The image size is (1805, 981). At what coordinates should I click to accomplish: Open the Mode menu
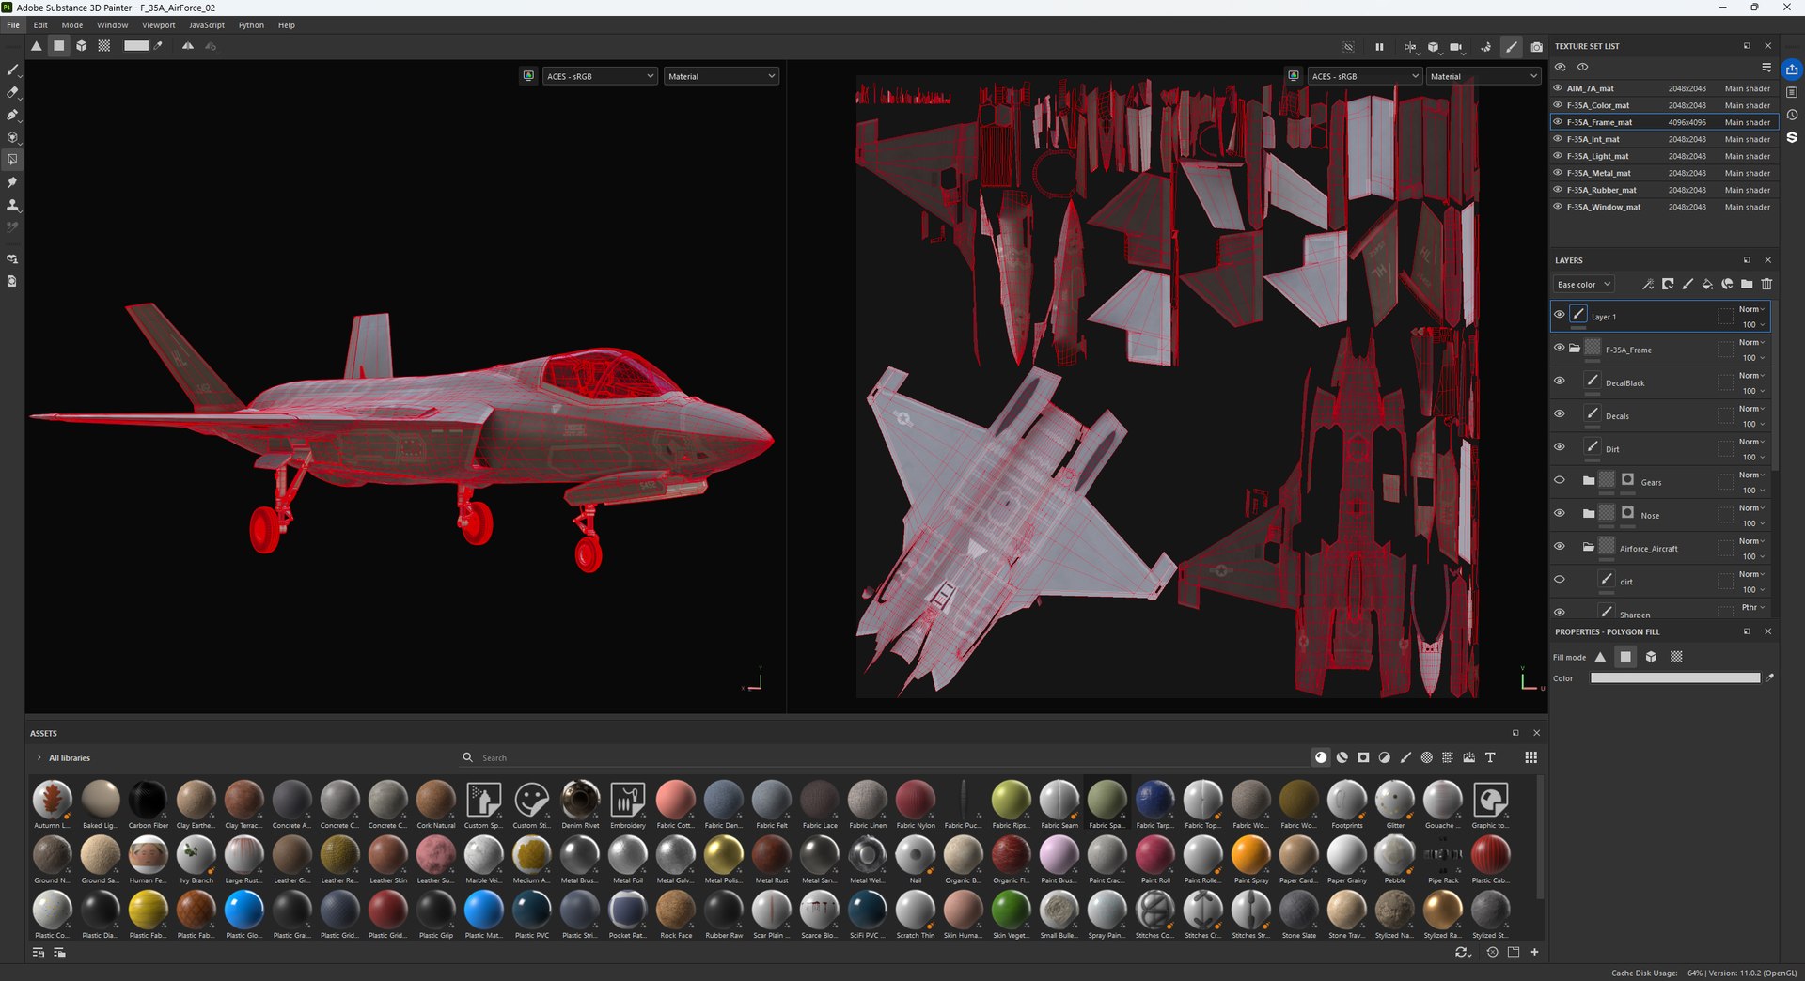click(72, 25)
